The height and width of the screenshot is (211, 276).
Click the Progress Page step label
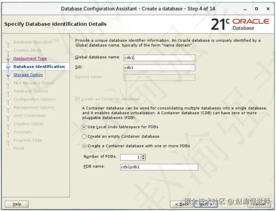(28, 140)
